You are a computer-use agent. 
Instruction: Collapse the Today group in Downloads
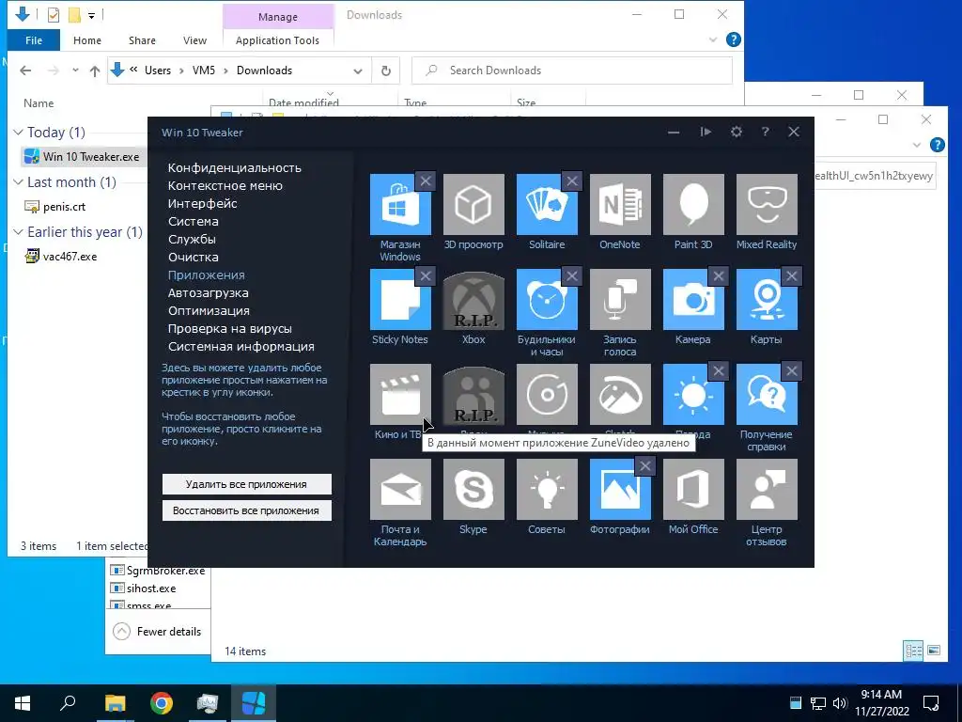coord(19,133)
